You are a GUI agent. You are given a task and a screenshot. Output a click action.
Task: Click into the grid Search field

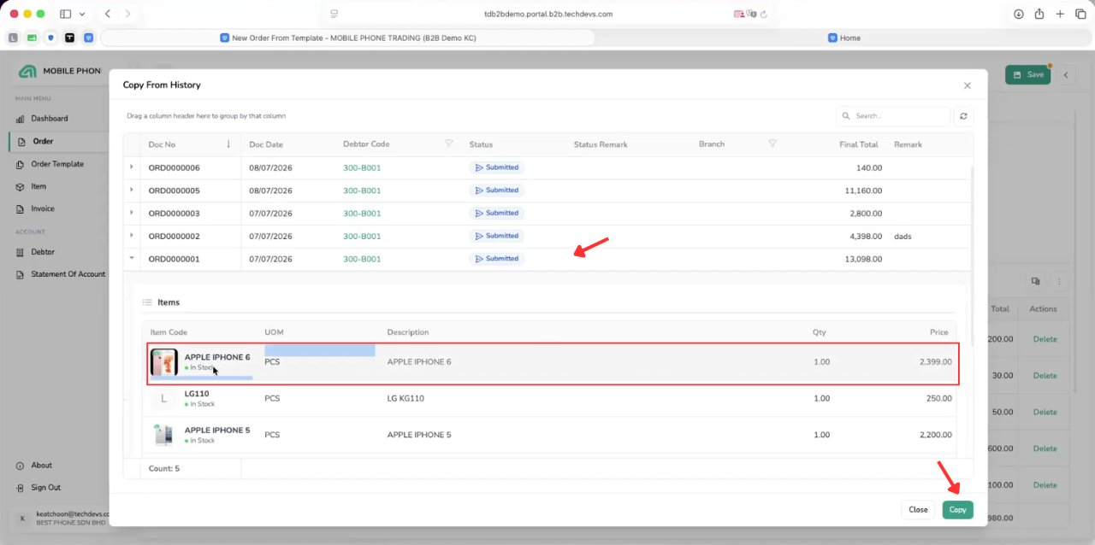click(893, 116)
